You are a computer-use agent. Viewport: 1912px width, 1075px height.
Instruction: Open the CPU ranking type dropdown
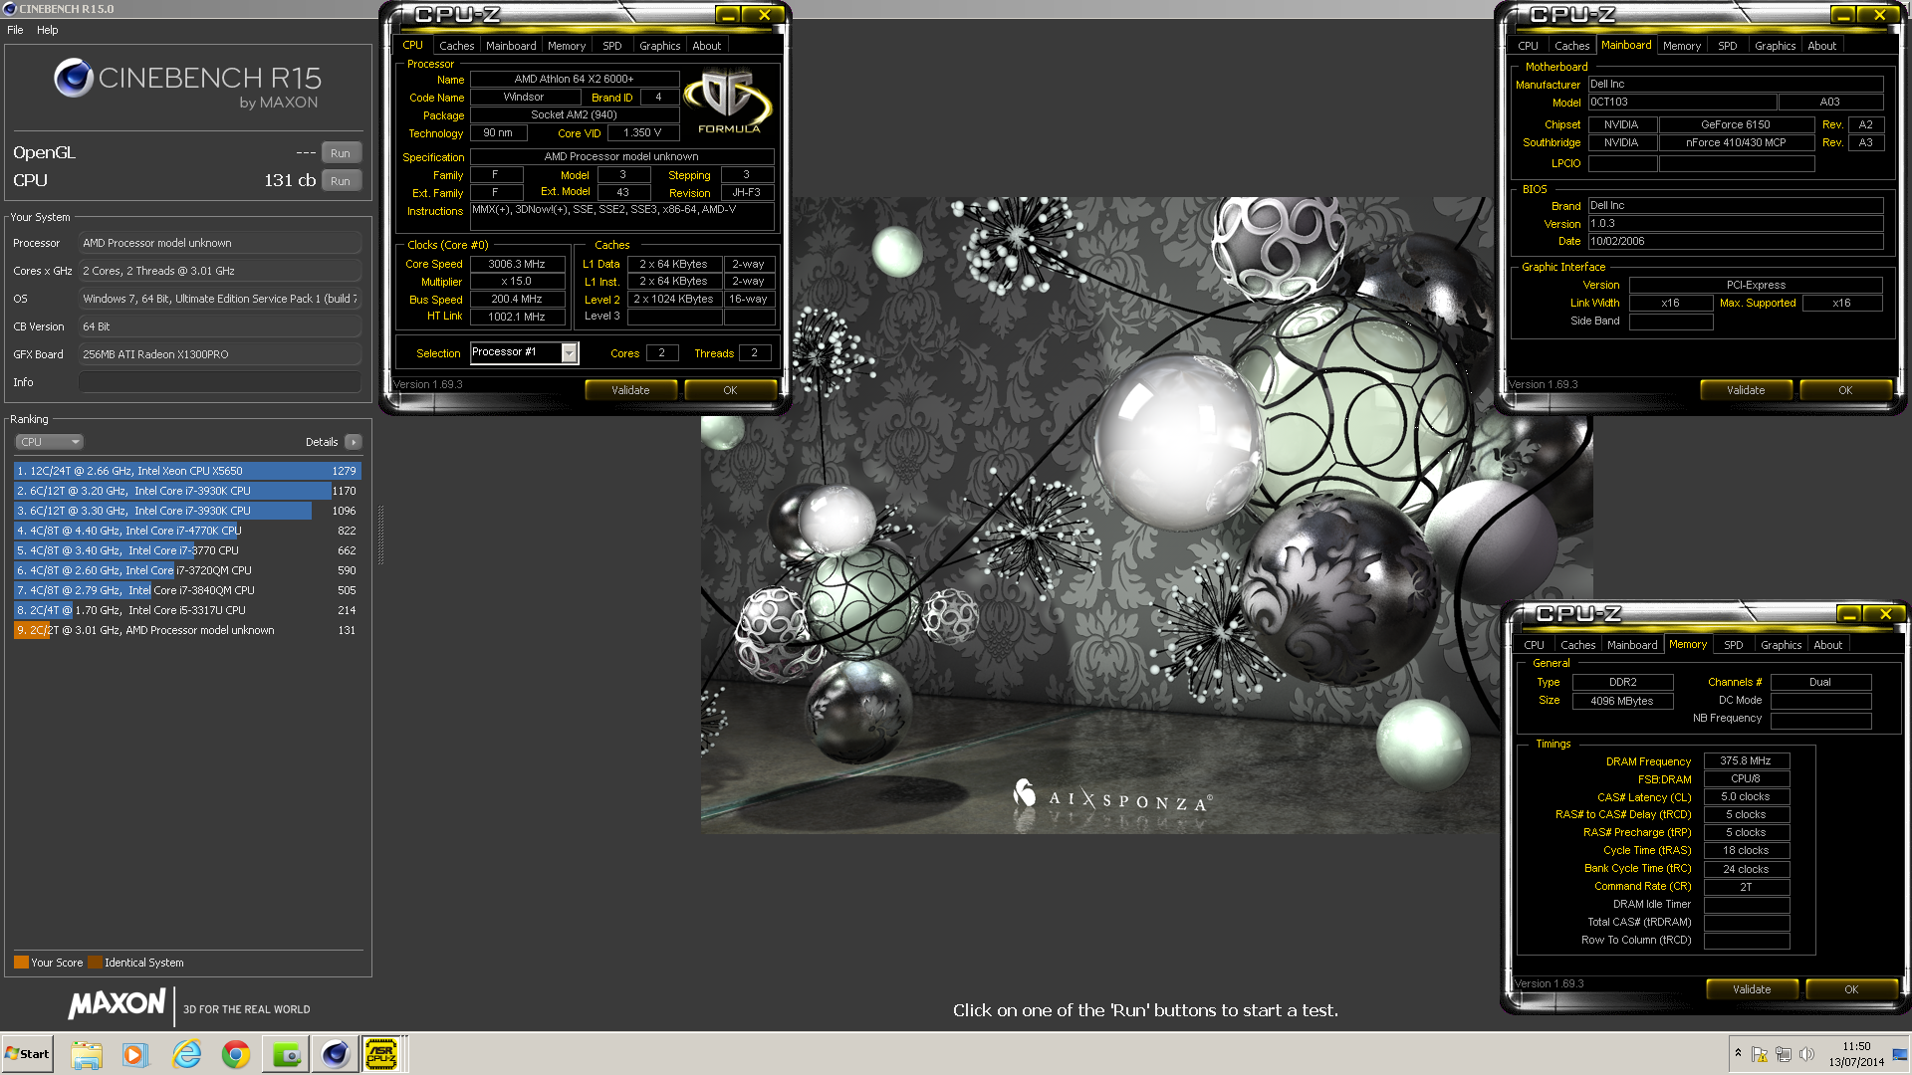pos(48,442)
